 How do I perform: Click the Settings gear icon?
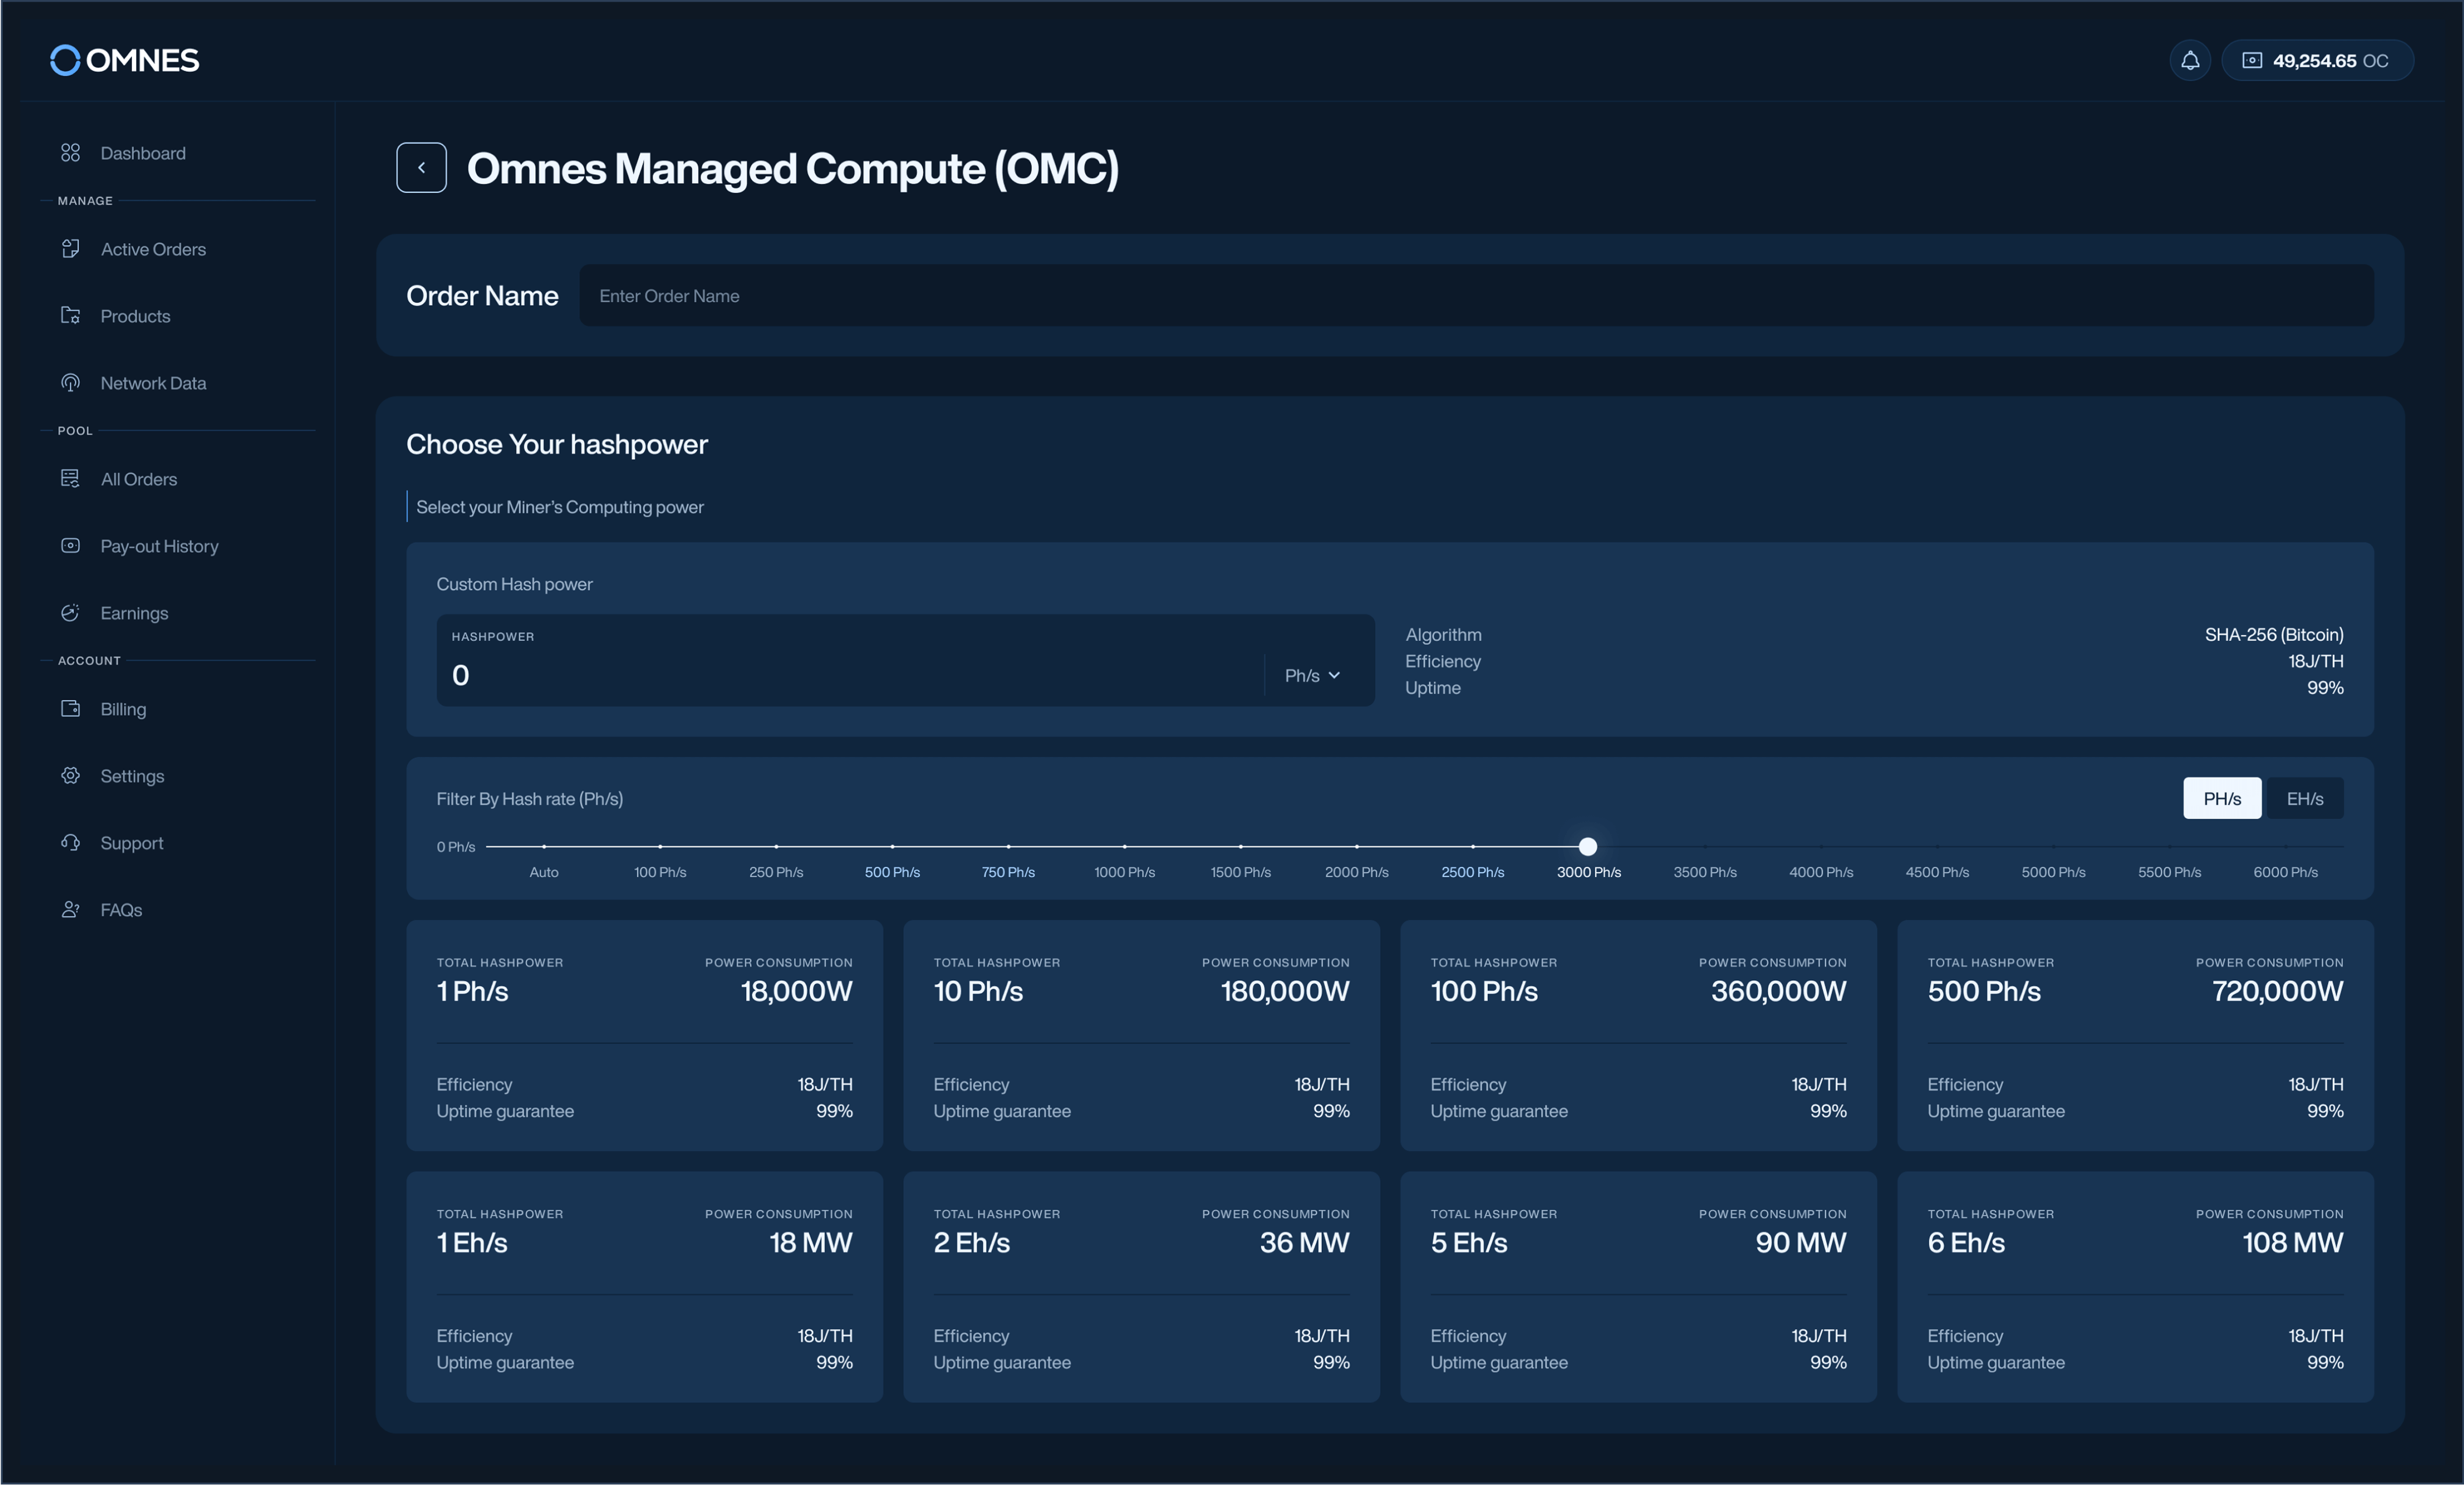[x=70, y=776]
